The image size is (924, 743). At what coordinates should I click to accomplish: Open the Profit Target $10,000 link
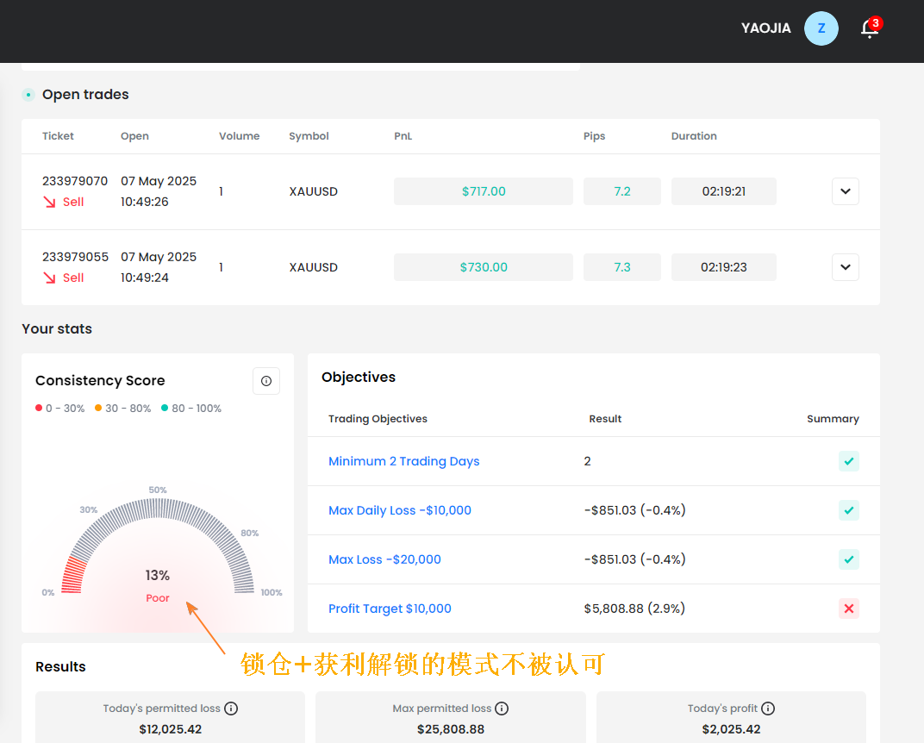click(390, 609)
